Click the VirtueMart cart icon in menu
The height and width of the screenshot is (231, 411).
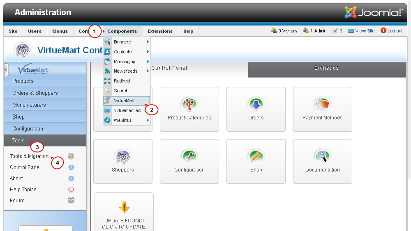coord(107,101)
